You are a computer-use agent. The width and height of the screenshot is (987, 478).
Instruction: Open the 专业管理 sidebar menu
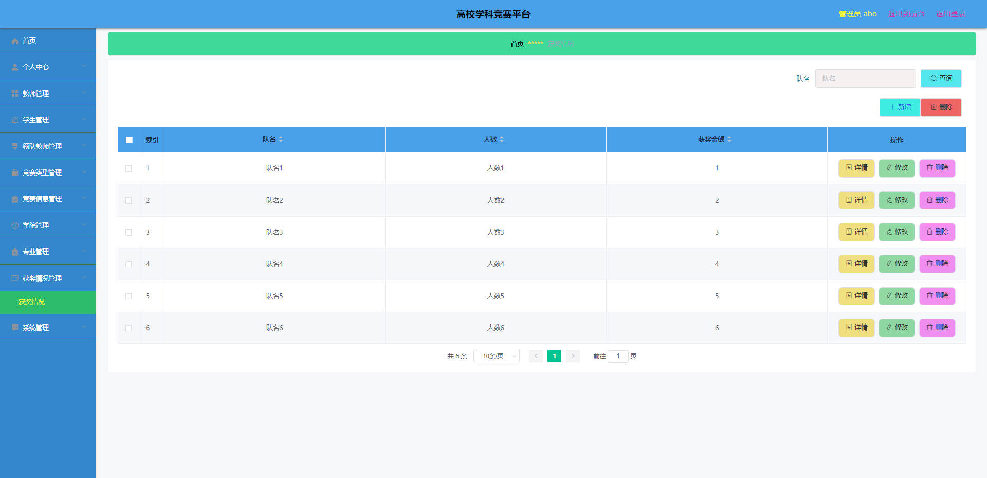[x=48, y=252]
